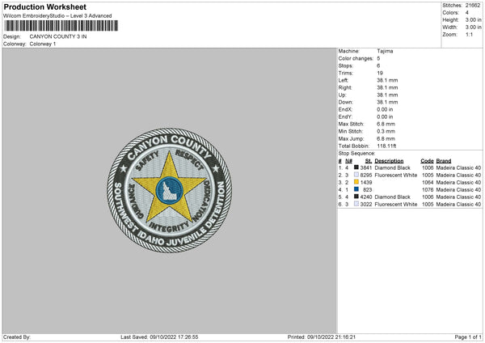
Task: Click the 'Production Worksheet' title
Action: [x=44, y=6]
